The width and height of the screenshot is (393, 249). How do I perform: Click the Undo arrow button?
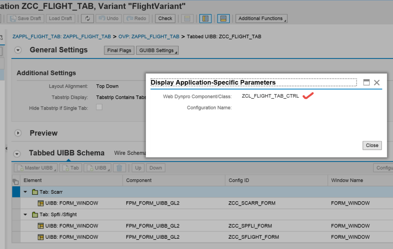[108, 19]
